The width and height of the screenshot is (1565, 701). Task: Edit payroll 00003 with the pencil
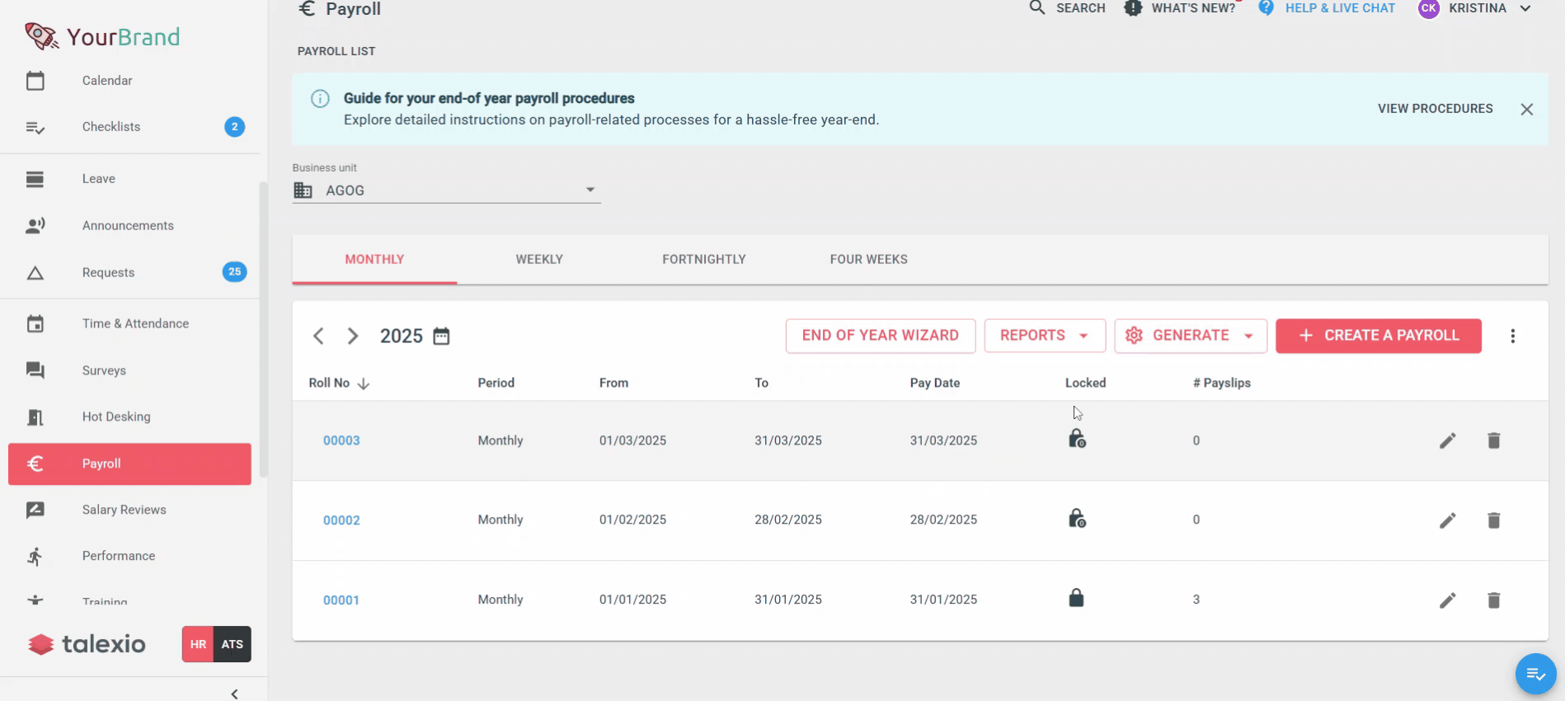pyautogui.click(x=1448, y=441)
